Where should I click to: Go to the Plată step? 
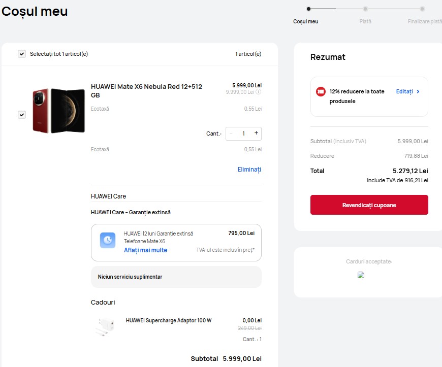tap(365, 21)
